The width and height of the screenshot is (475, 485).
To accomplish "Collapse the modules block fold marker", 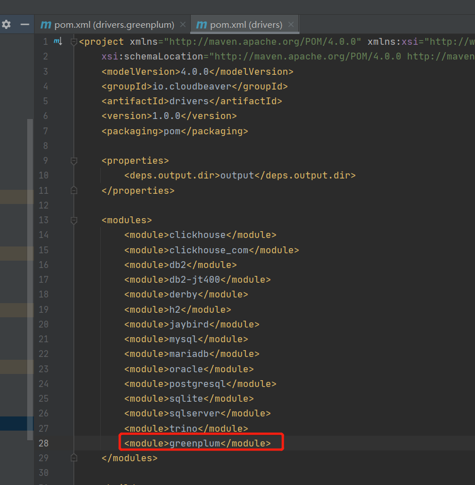I will [74, 220].
